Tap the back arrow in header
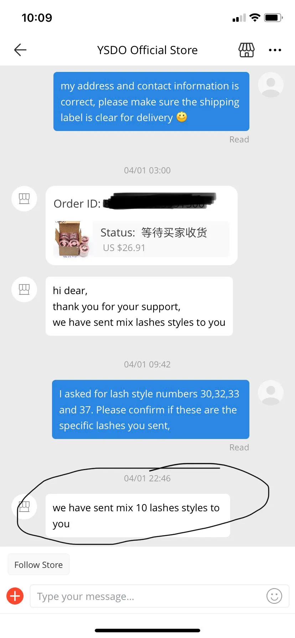The width and height of the screenshot is (295, 638). [20, 50]
